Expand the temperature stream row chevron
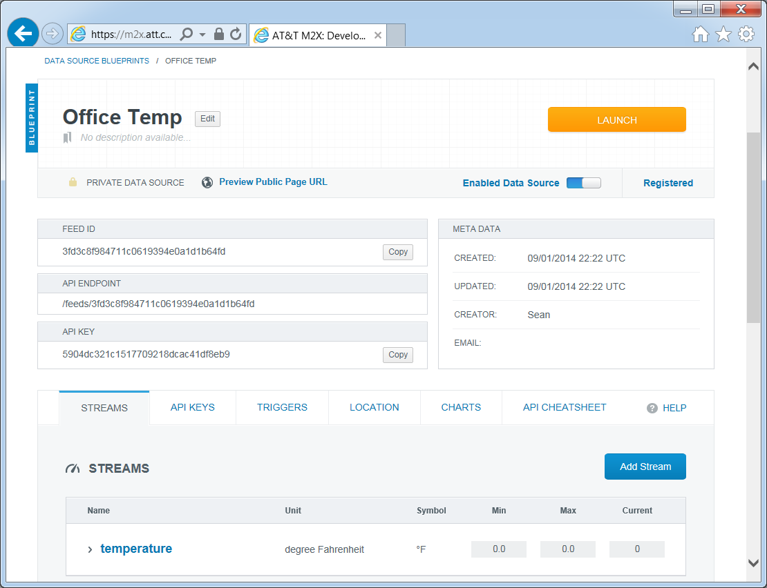The image size is (767, 588). point(90,549)
